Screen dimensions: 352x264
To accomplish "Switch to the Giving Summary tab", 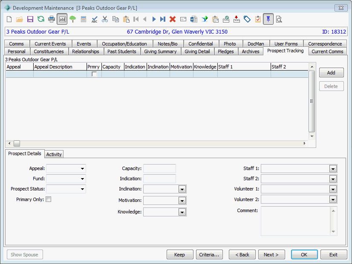I will pyautogui.click(x=160, y=51).
